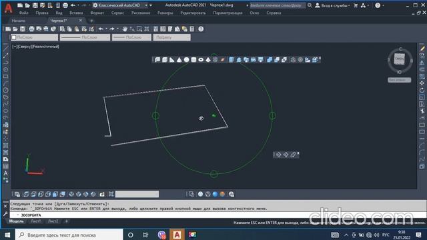Add a new drawing tab with plus

[91, 21]
